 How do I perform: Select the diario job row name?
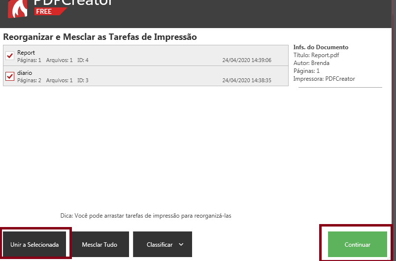point(25,73)
